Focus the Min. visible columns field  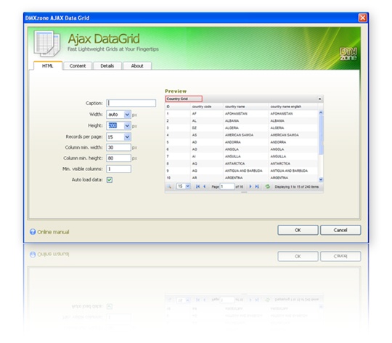click(118, 169)
